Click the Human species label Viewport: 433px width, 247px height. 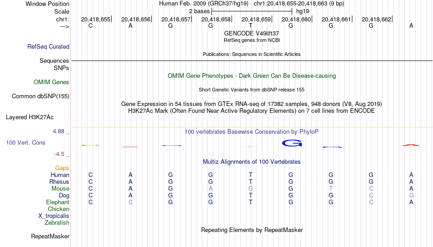(x=60, y=175)
